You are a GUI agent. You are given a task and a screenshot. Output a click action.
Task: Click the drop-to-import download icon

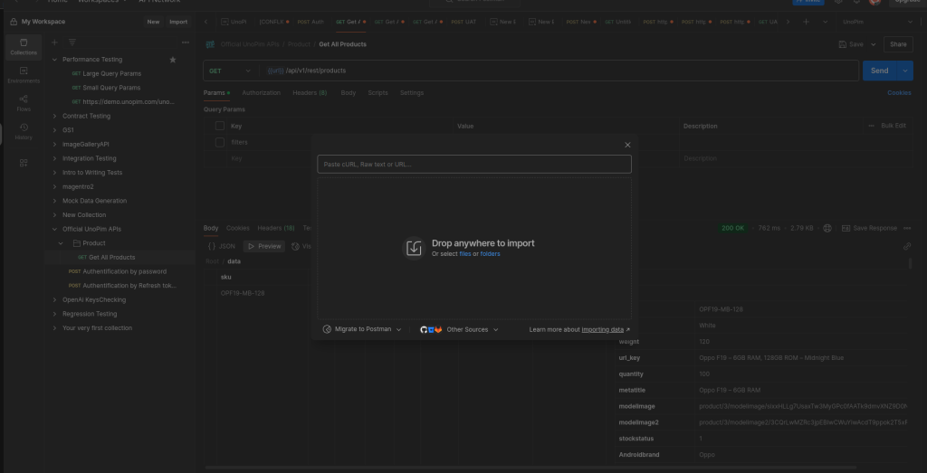pos(414,248)
